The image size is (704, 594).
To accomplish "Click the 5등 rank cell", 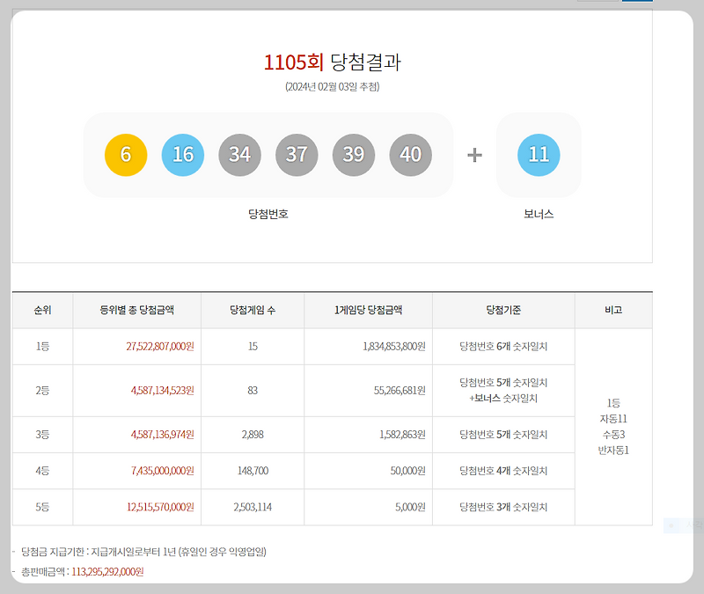I will tap(42, 508).
